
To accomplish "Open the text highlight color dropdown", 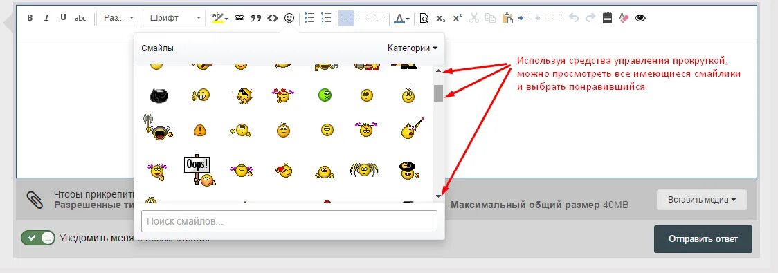I will (220, 19).
